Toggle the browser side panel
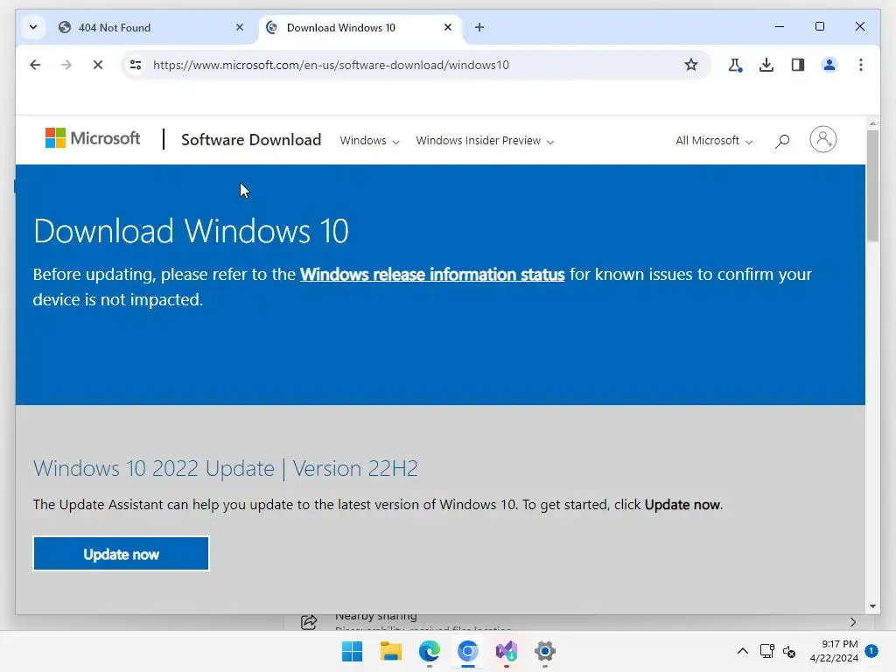 pos(798,65)
